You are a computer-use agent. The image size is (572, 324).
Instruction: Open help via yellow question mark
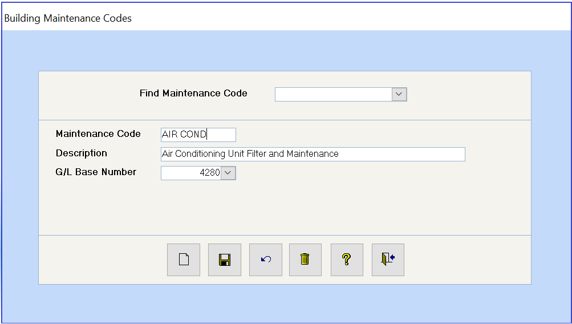click(347, 260)
